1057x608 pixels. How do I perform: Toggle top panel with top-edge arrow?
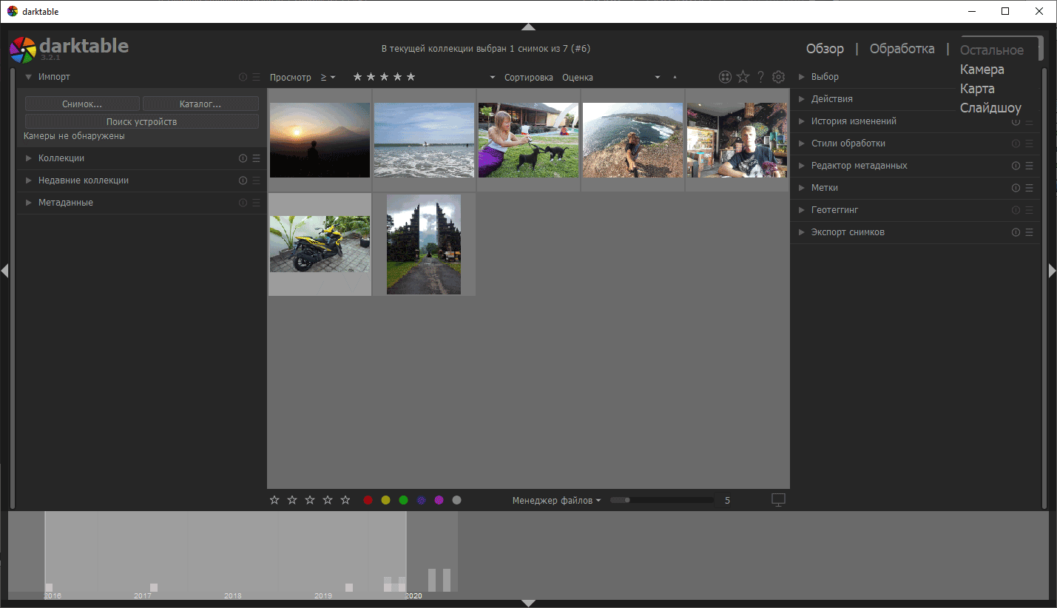pos(528,27)
